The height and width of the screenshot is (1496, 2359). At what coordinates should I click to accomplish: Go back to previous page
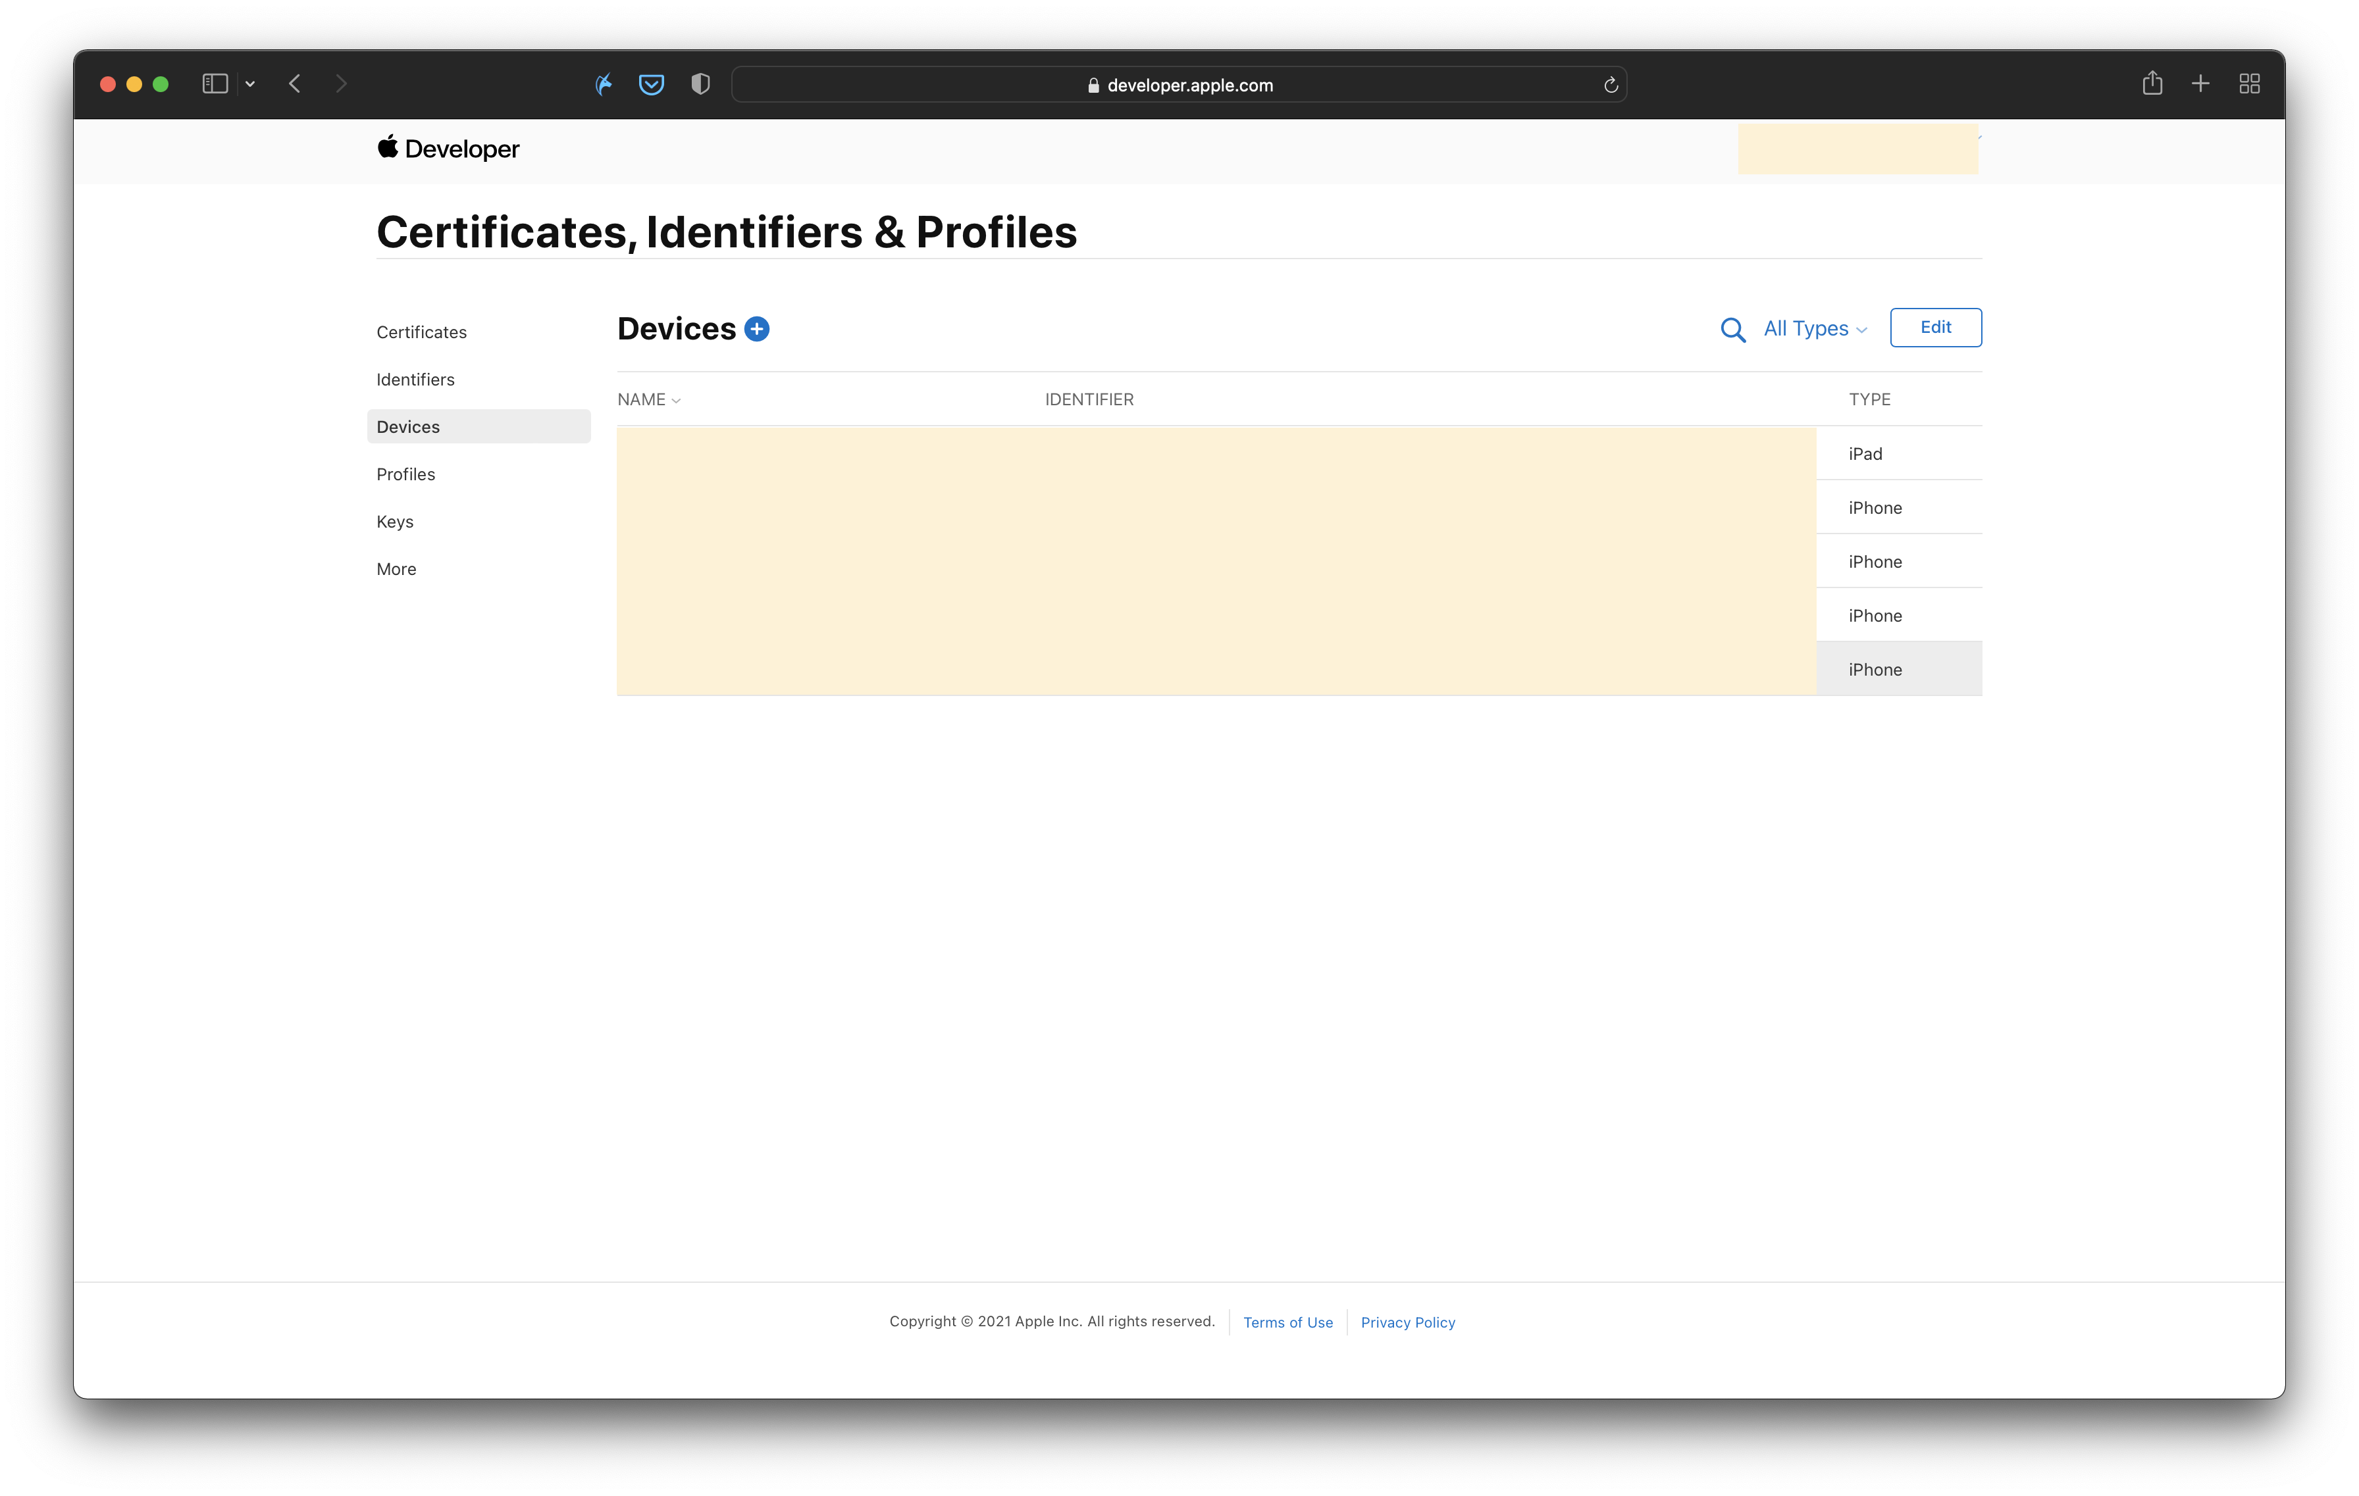click(x=295, y=84)
